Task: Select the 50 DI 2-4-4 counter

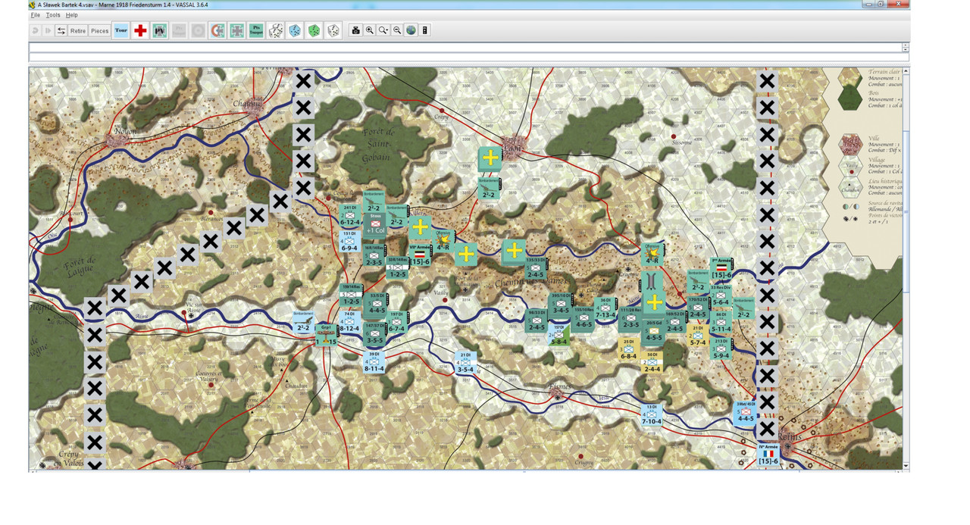Action: 652,363
